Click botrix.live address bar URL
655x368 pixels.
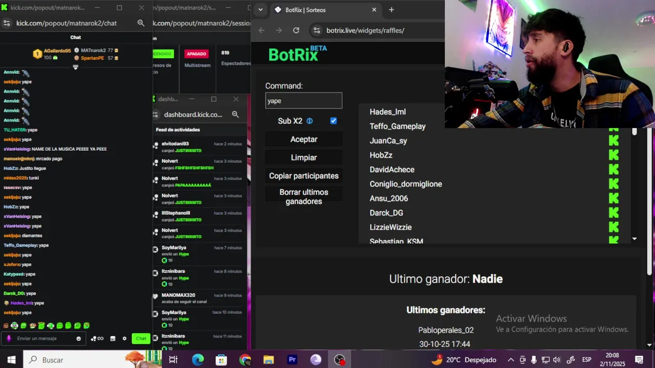tap(365, 30)
